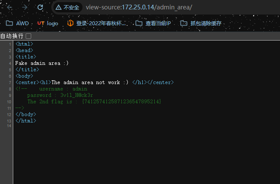The image size is (280, 184).
Task: Click the <html> opening tag line
Action: pyautogui.click(x=24, y=44)
